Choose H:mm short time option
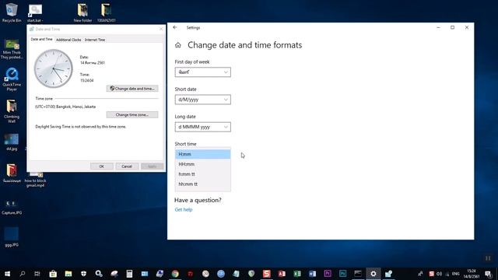Viewport: 498px width, 280px height. 202,154
